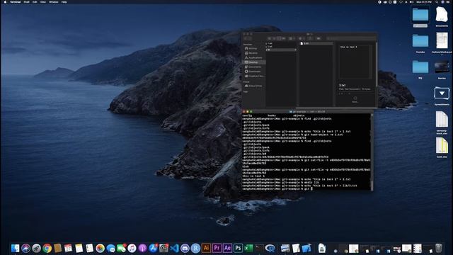
Task: Open FaceTime from the Dock
Action: [121, 248]
